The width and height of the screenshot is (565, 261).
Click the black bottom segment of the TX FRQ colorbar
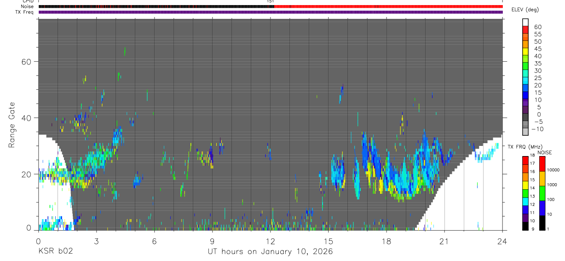[x=526, y=226]
